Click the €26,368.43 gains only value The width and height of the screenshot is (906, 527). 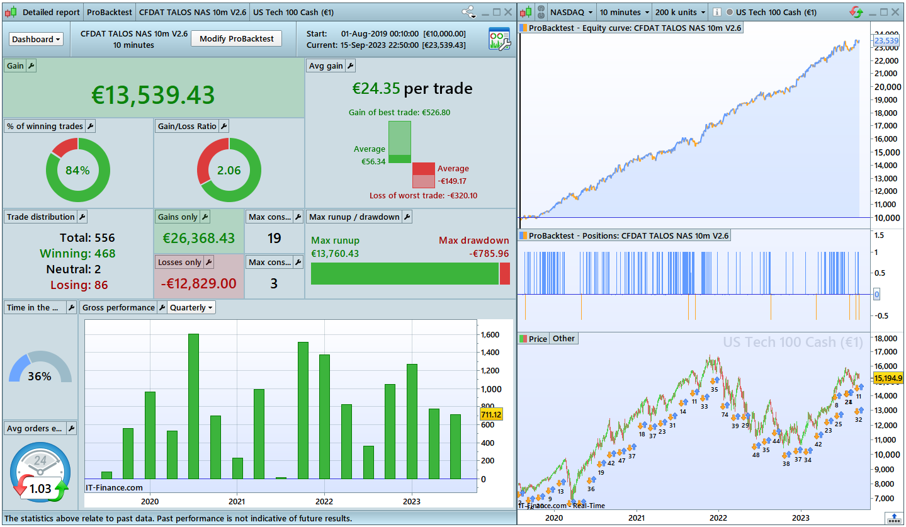199,239
